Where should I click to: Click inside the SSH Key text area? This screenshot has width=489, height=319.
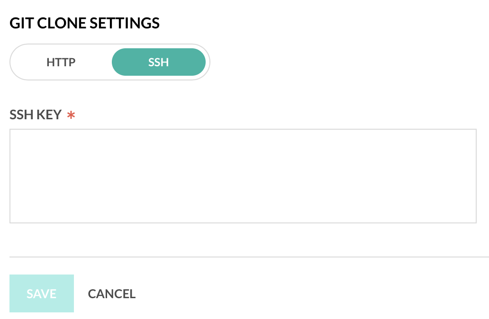click(x=243, y=176)
